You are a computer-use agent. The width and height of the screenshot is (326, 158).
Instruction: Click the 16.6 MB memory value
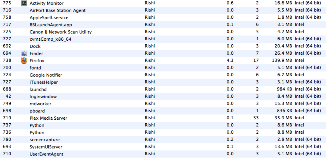(x=283, y=3)
